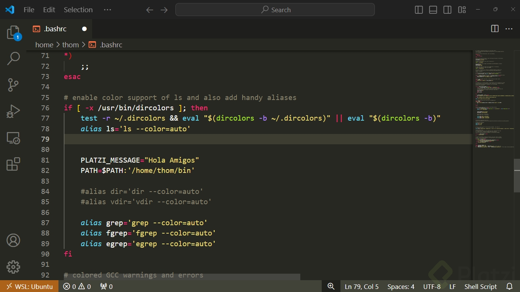Go back with the left arrow
520x292 pixels.
pyautogui.click(x=150, y=10)
